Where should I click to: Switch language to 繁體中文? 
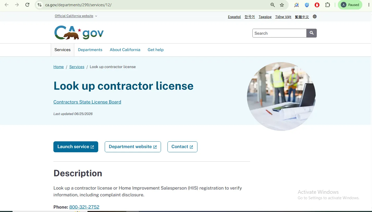click(x=302, y=17)
